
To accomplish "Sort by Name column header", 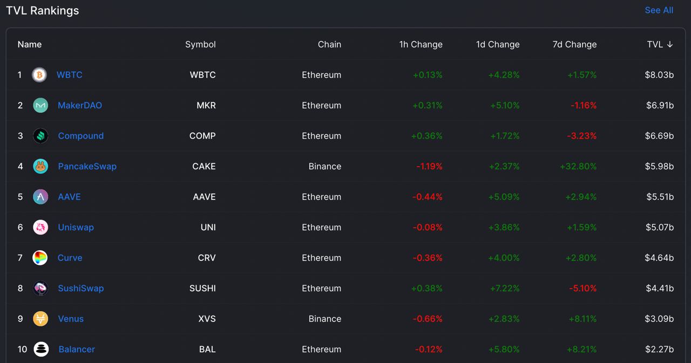I will tap(30, 44).
